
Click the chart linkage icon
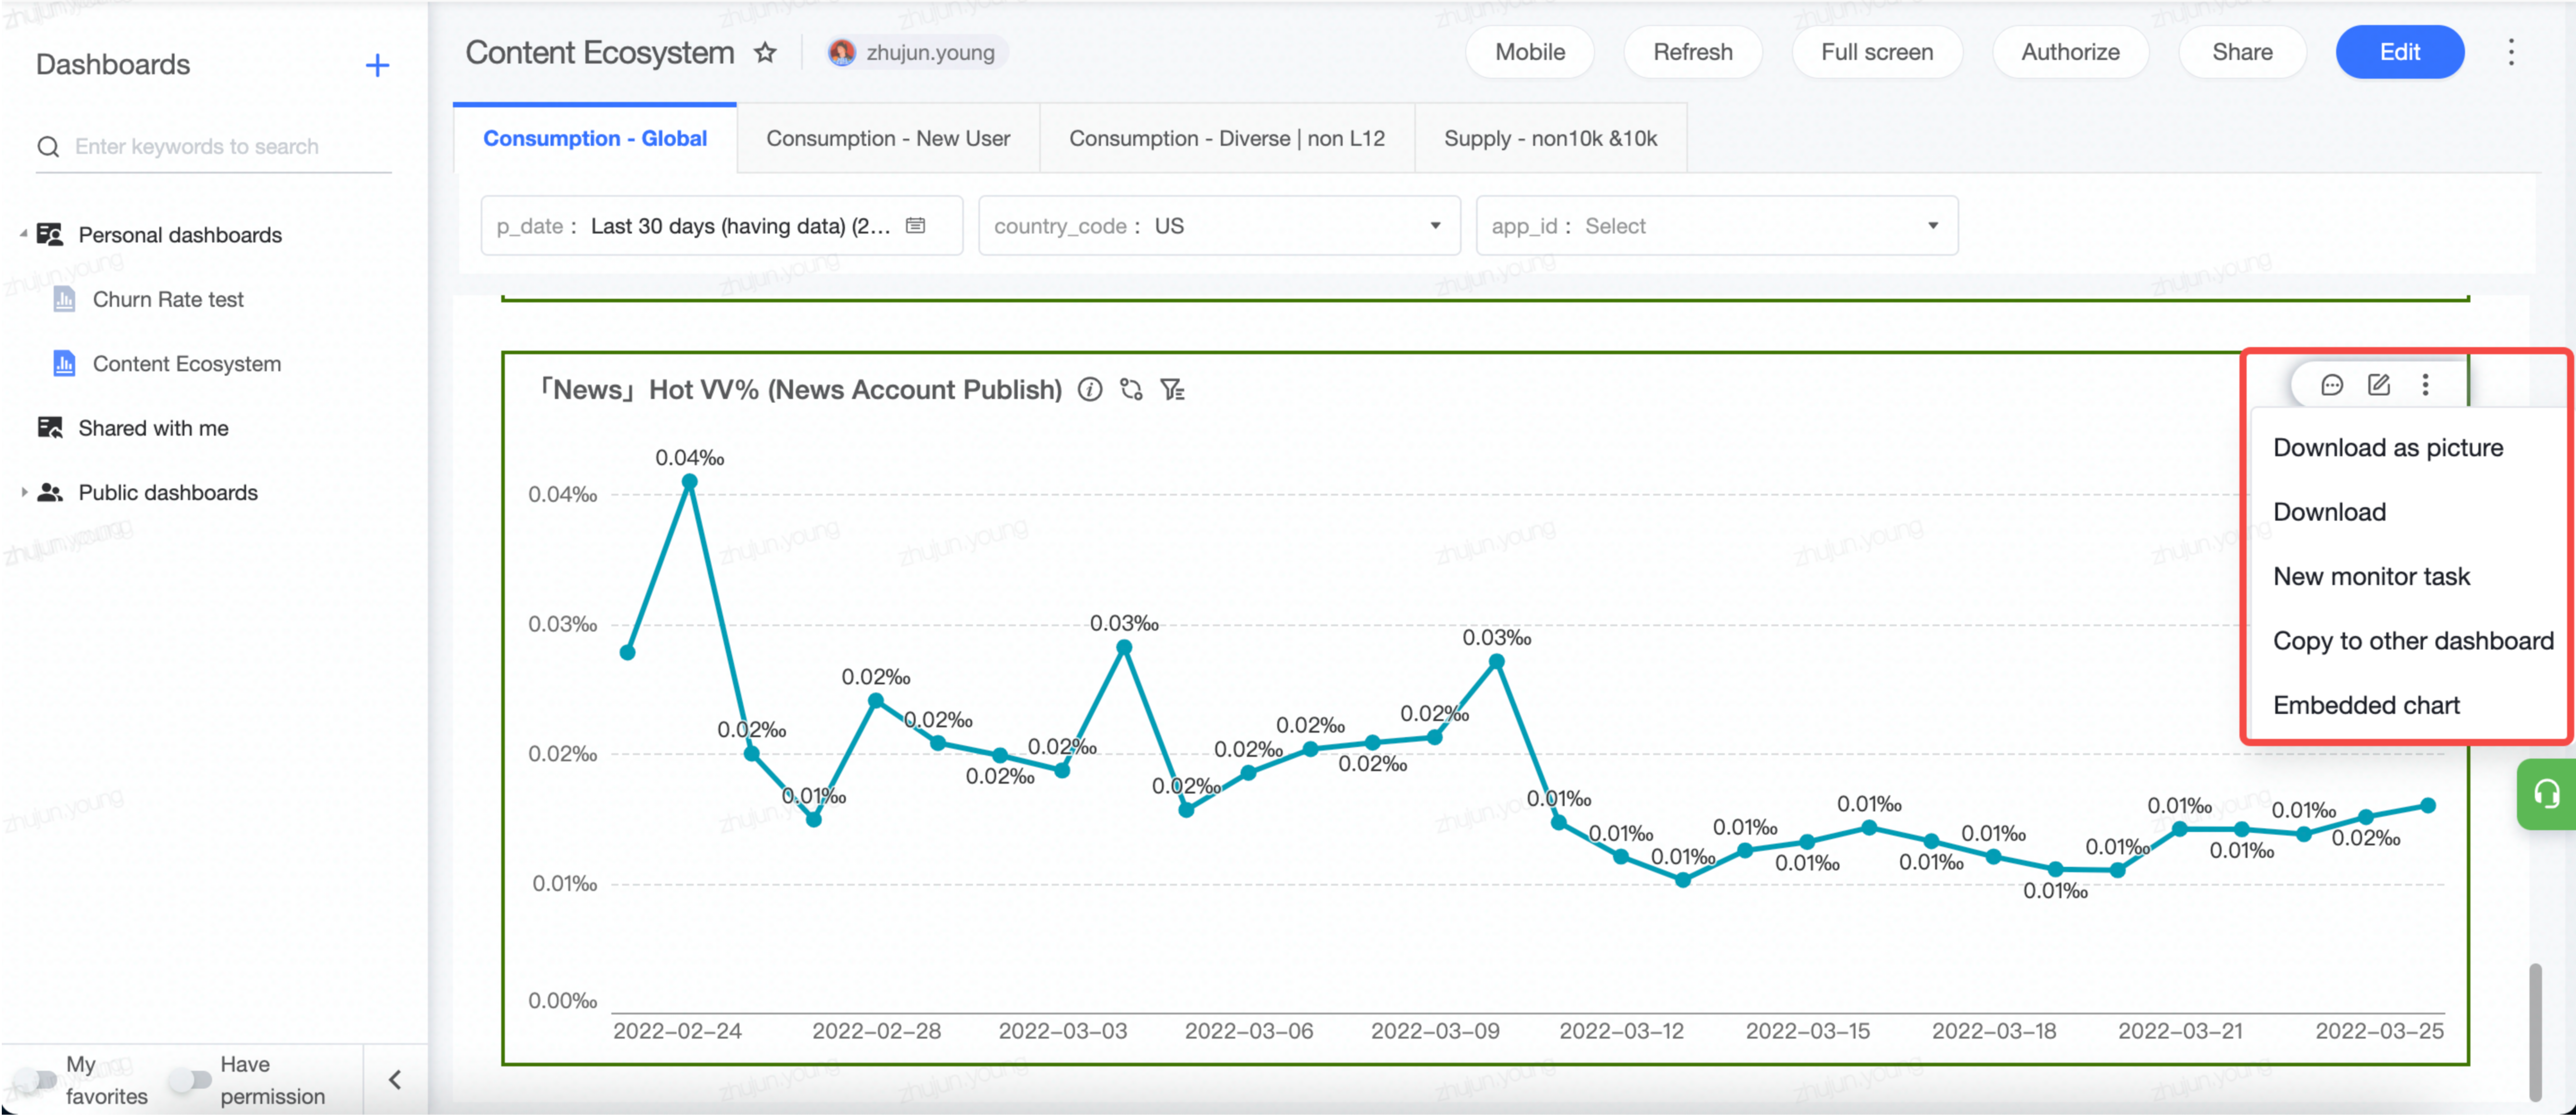pyautogui.click(x=1131, y=390)
